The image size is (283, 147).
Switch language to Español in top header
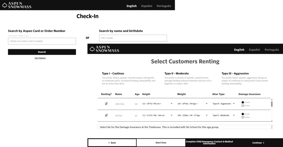pyautogui.click(x=146, y=6)
